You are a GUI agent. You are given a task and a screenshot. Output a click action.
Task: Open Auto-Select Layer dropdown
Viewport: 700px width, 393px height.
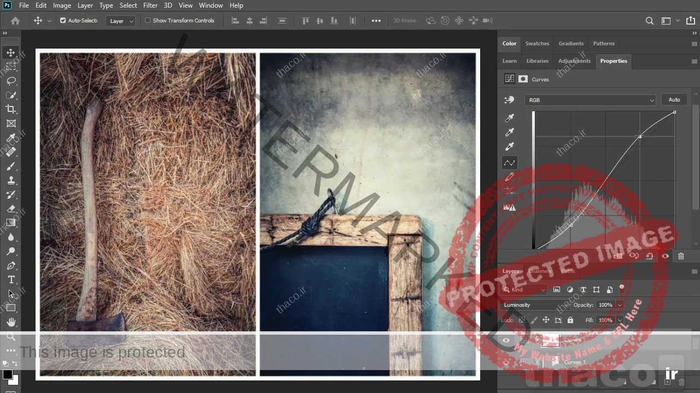(120, 21)
